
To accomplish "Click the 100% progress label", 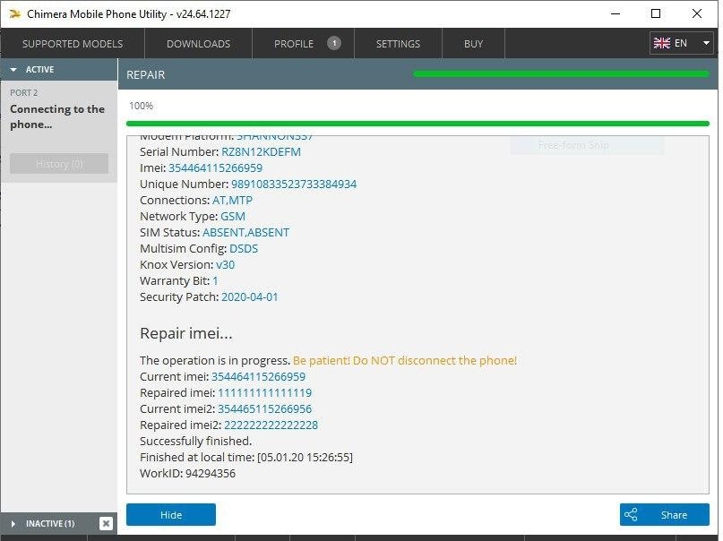I will click(x=141, y=106).
